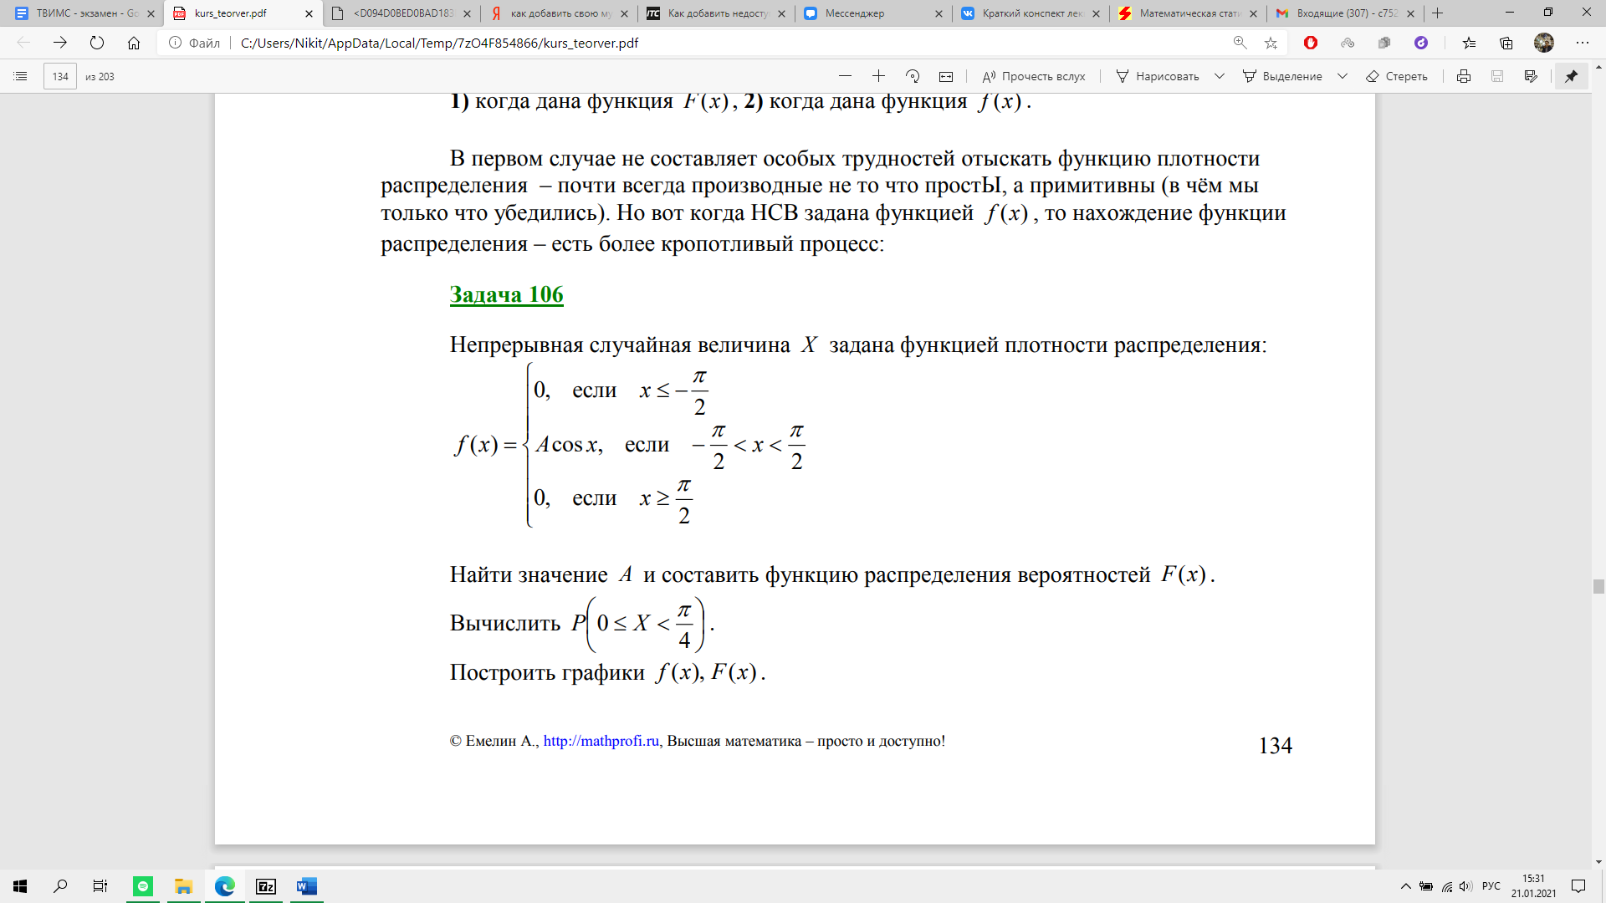Activate the Нарисовать drawing tool
The width and height of the screenshot is (1606, 903).
click(x=1158, y=76)
